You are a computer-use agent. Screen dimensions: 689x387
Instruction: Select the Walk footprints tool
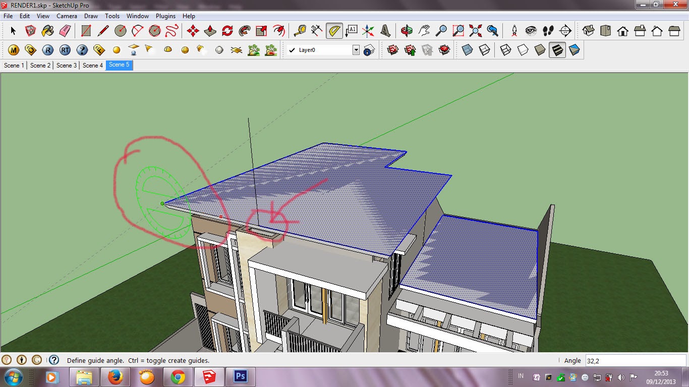pyautogui.click(x=548, y=31)
